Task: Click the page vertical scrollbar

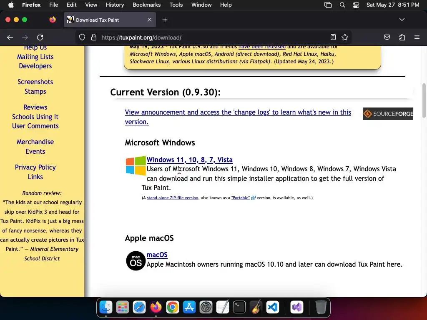Action: coord(424,101)
